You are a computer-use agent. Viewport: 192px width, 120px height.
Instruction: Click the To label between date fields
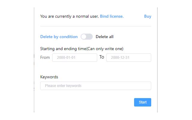click(102, 57)
